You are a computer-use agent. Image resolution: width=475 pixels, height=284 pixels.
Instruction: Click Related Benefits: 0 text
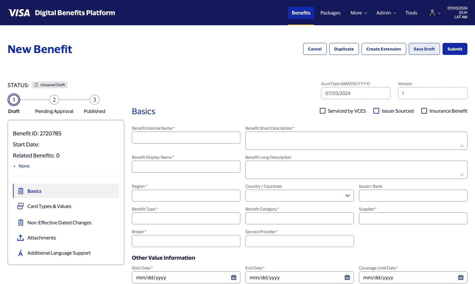tap(36, 156)
